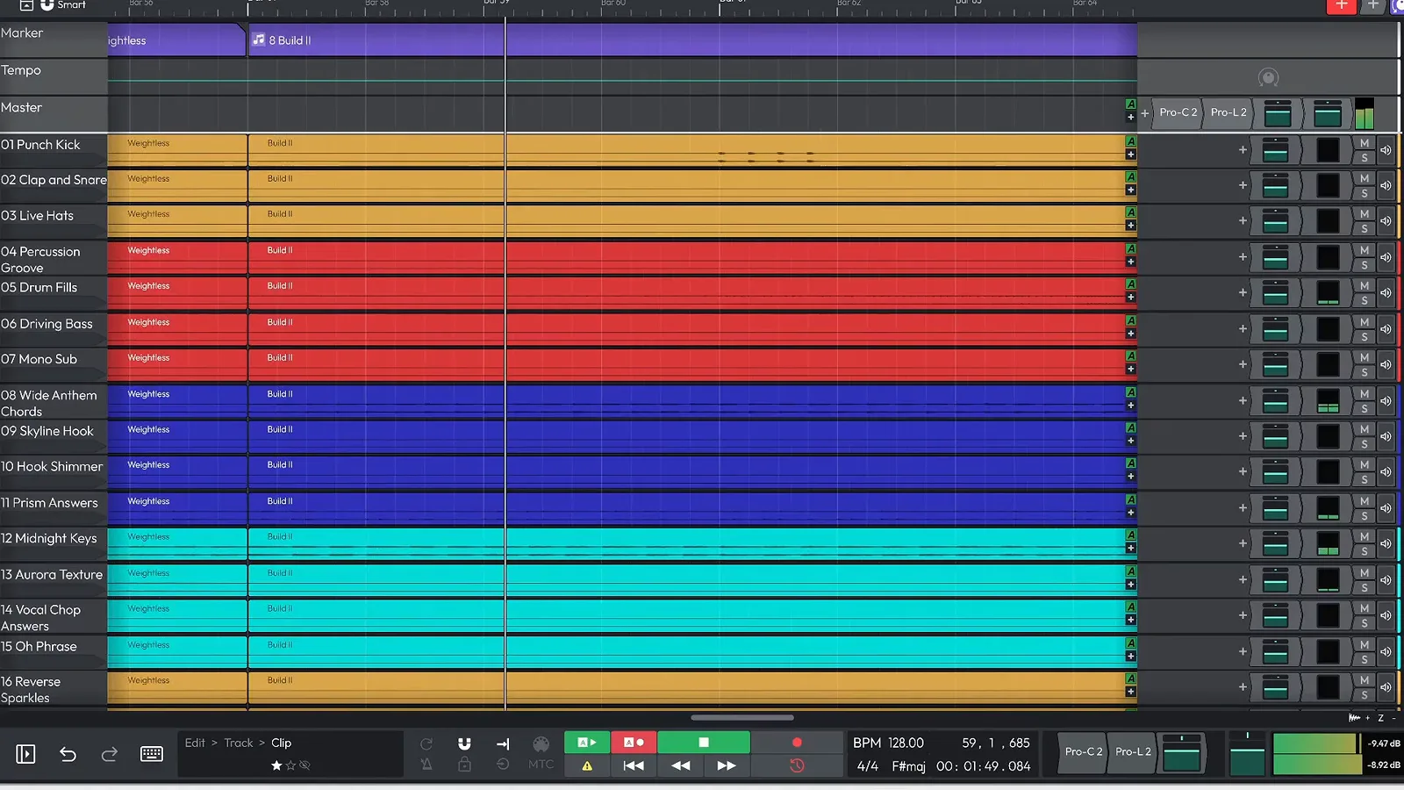
Task: Click the plus icon before Master Pro-C 2
Action: coord(1144,113)
